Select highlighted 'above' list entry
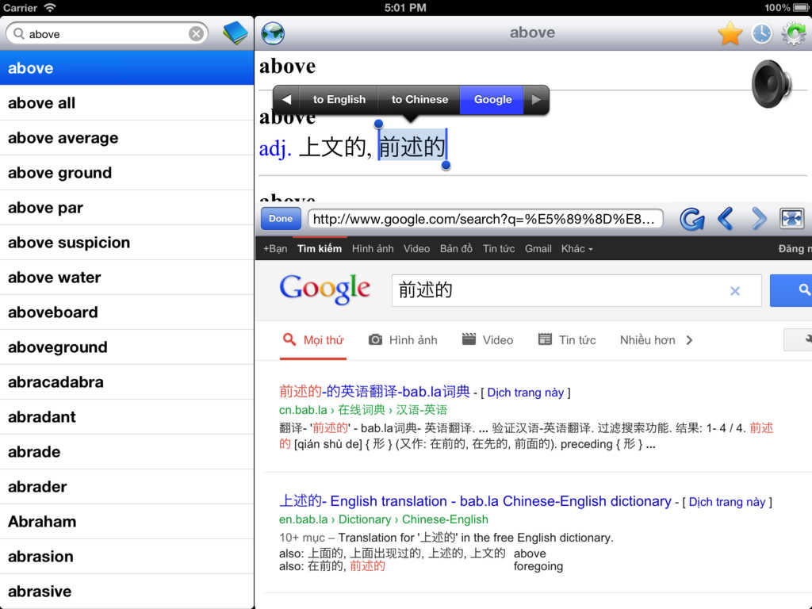 coord(127,68)
